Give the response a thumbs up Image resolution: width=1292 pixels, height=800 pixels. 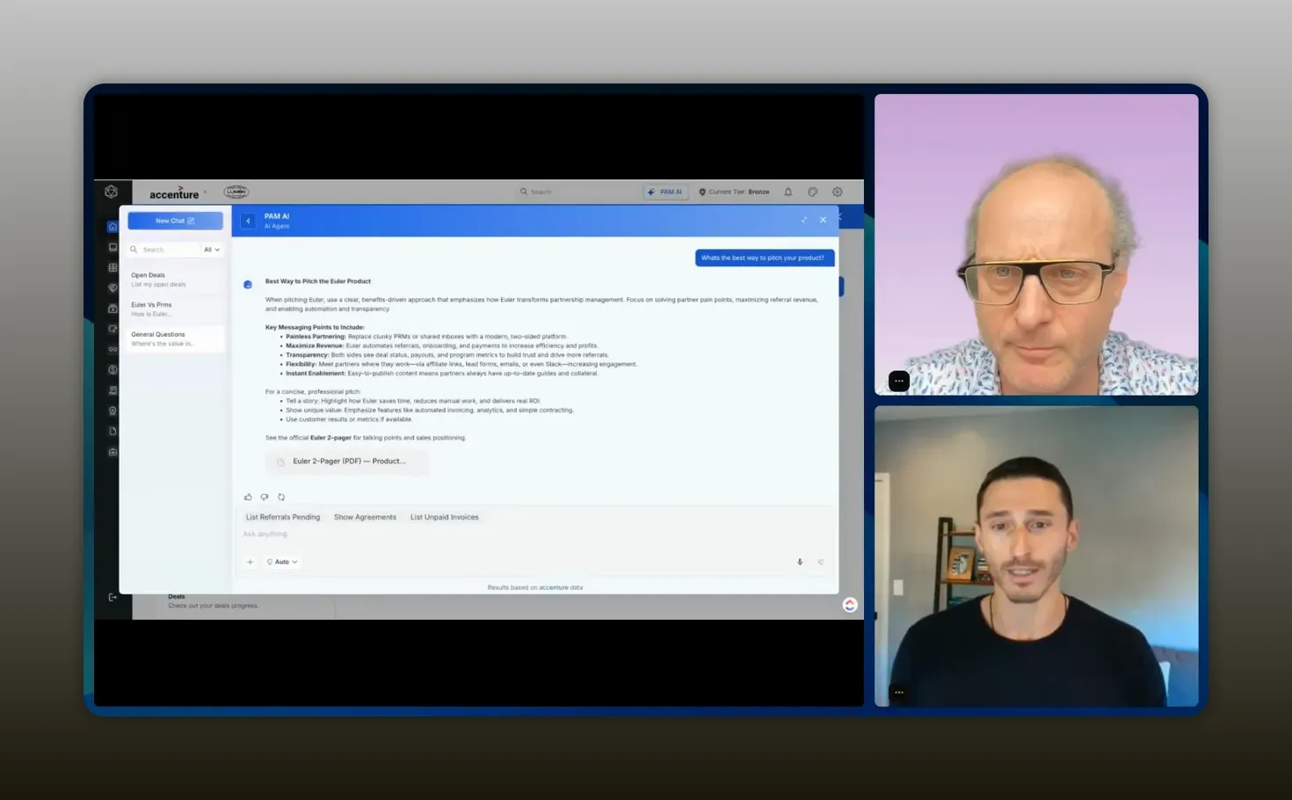pyautogui.click(x=248, y=497)
